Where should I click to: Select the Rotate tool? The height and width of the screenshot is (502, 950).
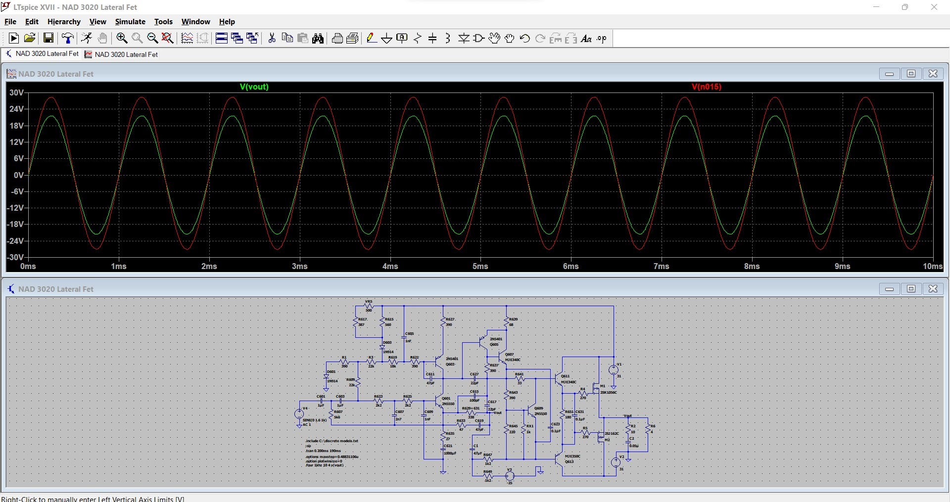tap(556, 38)
